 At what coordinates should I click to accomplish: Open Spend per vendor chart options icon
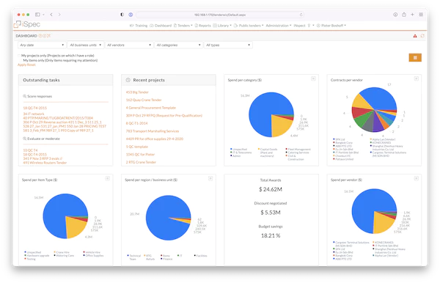416,178
